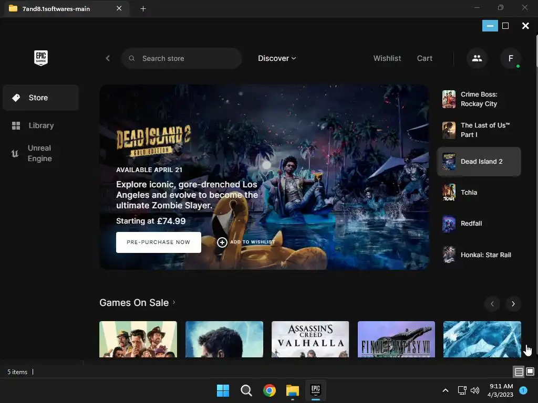Image resolution: width=538 pixels, height=403 pixels.
Task: Close the Epic Games launcher window
Action: click(525, 26)
